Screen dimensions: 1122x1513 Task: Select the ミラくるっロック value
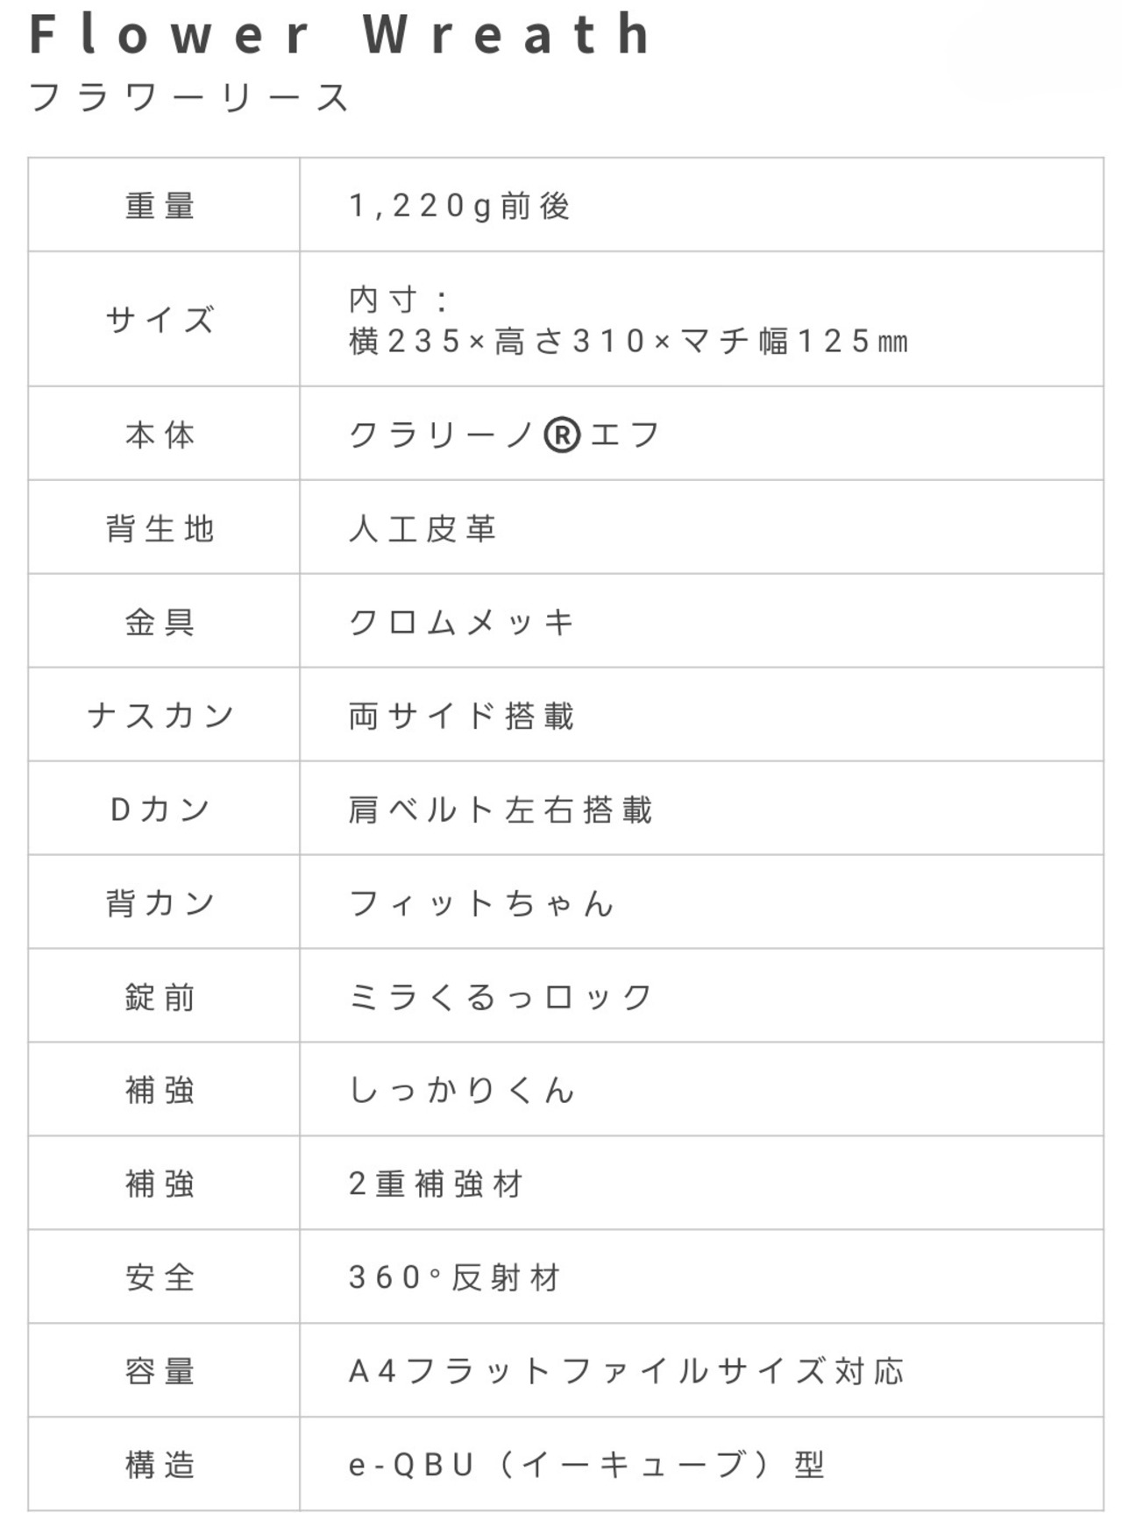[x=501, y=997]
